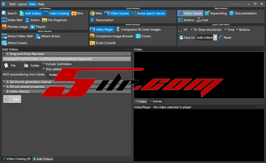The height and width of the screenshot is (163, 266).
Task: Open the Web browser window
Action: pyautogui.click(x=96, y=13)
